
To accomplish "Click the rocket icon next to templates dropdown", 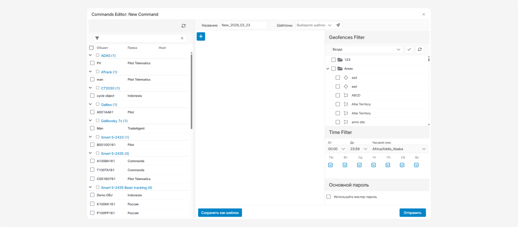I will point(338,25).
